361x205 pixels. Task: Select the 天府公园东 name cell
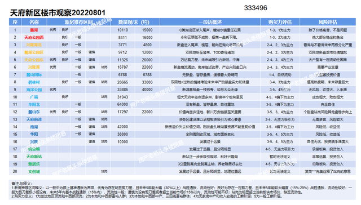(x=34, y=60)
